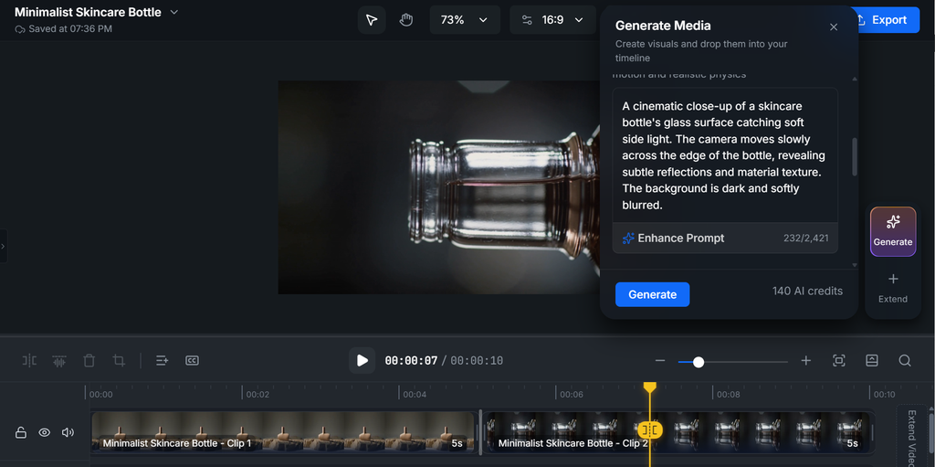Screen dimensions: 935x467
Task: Mute the track speaker icon
Action: [68, 432]
